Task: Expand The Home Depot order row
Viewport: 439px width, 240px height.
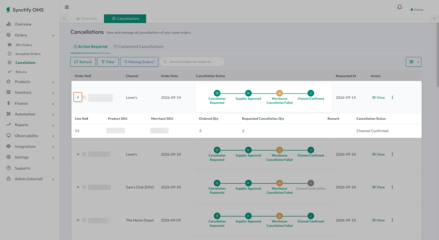Action: tap(78, 220)
